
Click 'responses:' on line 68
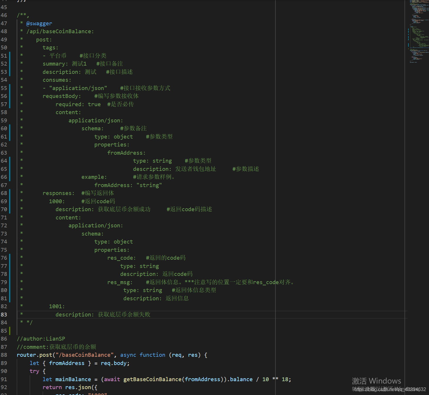[59, 193]
